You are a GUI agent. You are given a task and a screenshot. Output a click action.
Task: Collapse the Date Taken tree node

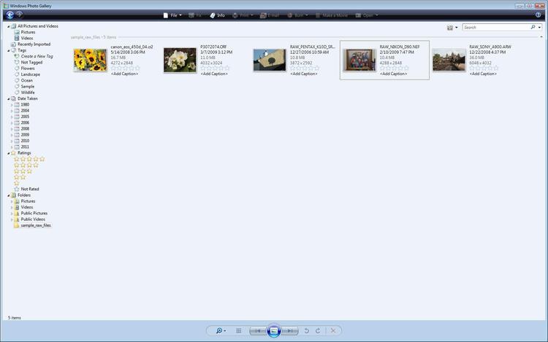(x=8, y=98)
